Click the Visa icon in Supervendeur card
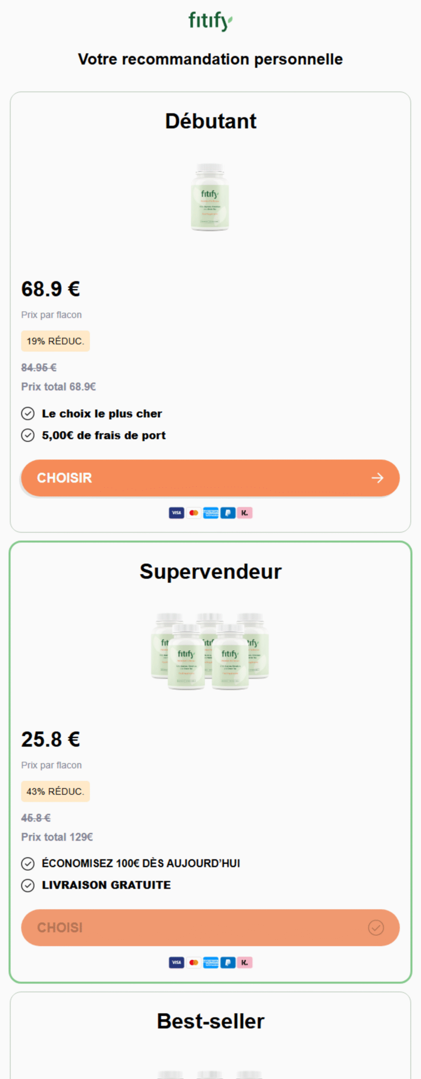This screenshot has width=421, height=1079. (176, 963)
